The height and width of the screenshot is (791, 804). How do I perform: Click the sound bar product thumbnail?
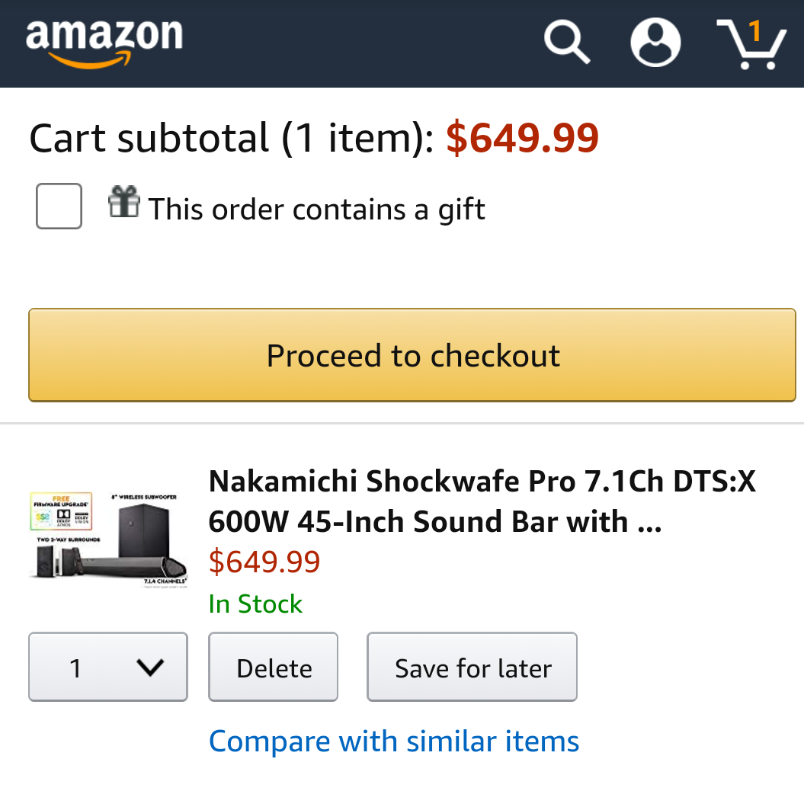tap(107, 539)
